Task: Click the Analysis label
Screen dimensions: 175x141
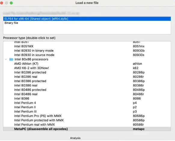Action: click(75, 138)
